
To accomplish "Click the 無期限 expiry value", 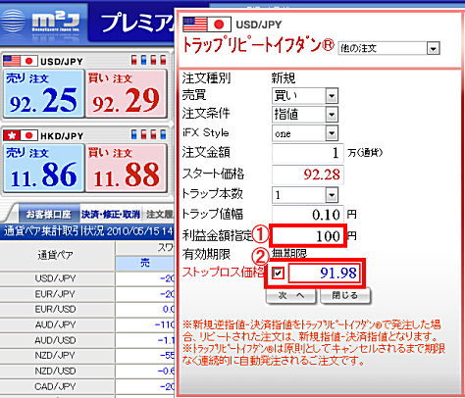I will 289,254.
